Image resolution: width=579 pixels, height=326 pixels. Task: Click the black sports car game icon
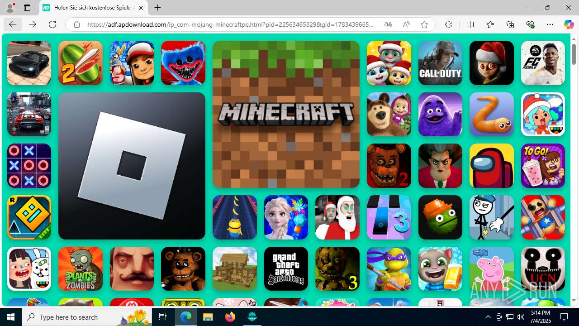29,63
